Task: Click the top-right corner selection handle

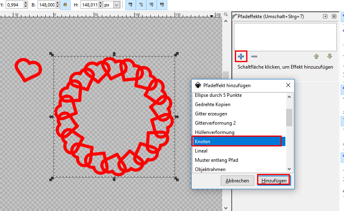Action: pyautogui.click(x=177, y=54)
